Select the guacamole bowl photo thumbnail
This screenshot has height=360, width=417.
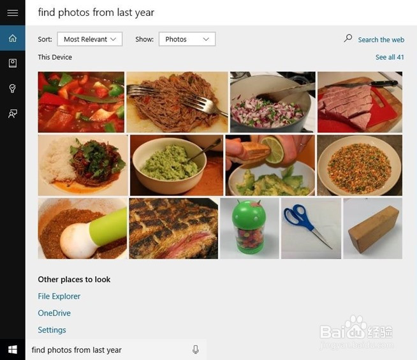[177, 165]
